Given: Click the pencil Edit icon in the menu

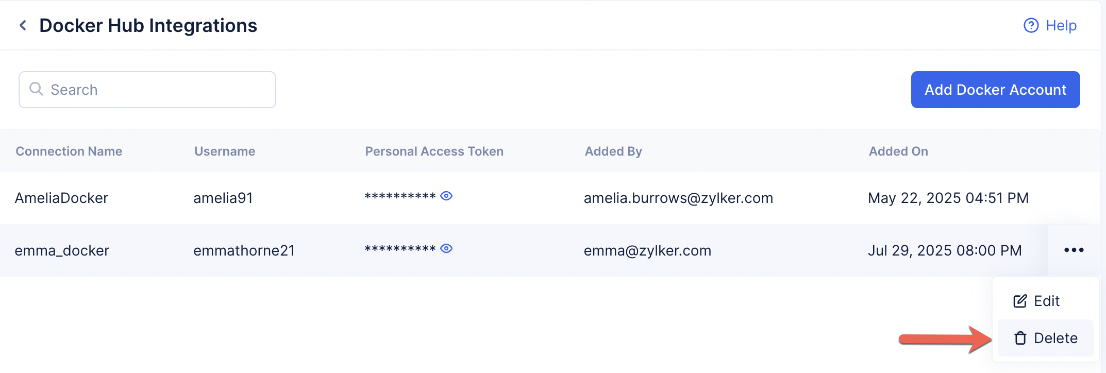Looking at the screenshot, I should point(1020,301).
